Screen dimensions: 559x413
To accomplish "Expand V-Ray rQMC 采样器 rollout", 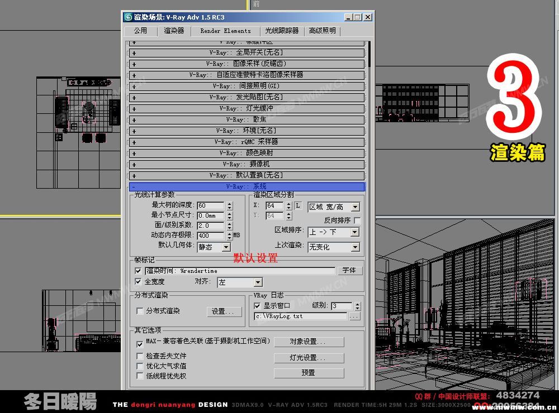I will click(247, 142).
